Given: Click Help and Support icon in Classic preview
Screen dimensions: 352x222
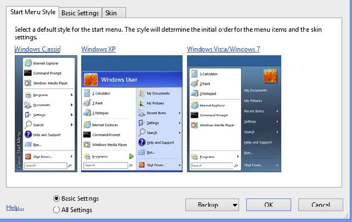Looking at the screenshot, I should coord(28,135).
